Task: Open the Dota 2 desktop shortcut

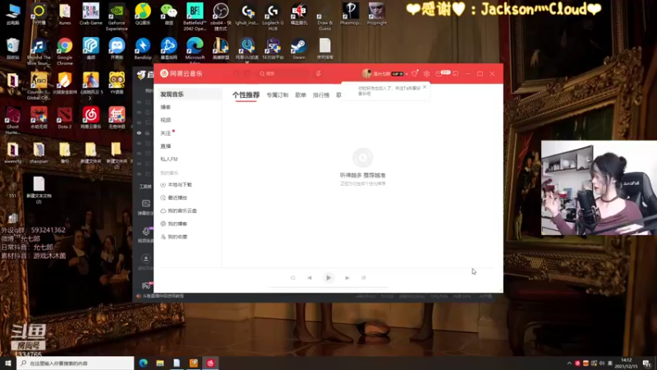Action: pyautogui.click(x=65, y=118)
